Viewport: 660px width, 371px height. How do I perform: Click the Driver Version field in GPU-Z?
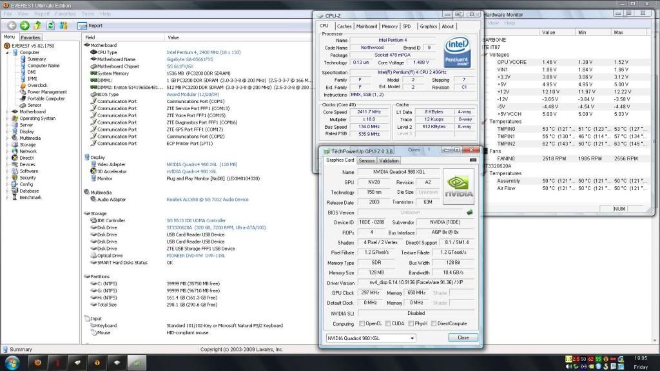(x=416, y=283)
